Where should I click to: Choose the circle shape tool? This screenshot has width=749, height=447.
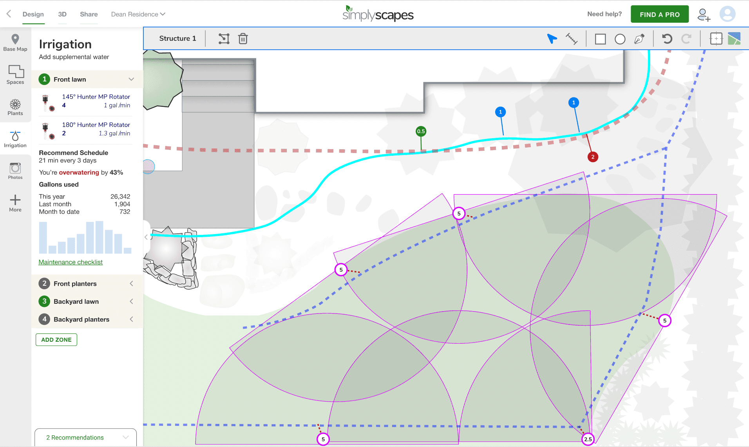(x=620, y=39)
